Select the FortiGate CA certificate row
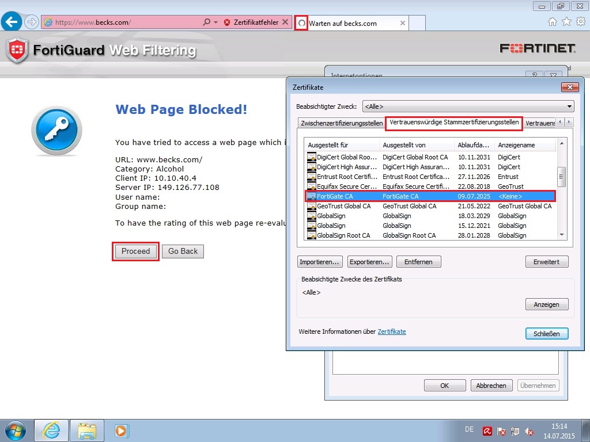 (430, 196)
